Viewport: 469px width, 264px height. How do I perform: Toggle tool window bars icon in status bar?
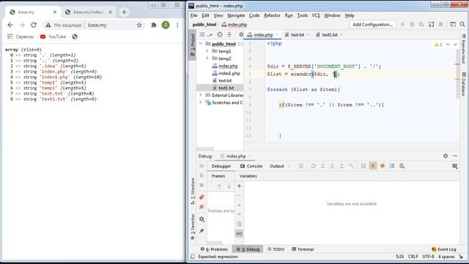click(193, 257)
